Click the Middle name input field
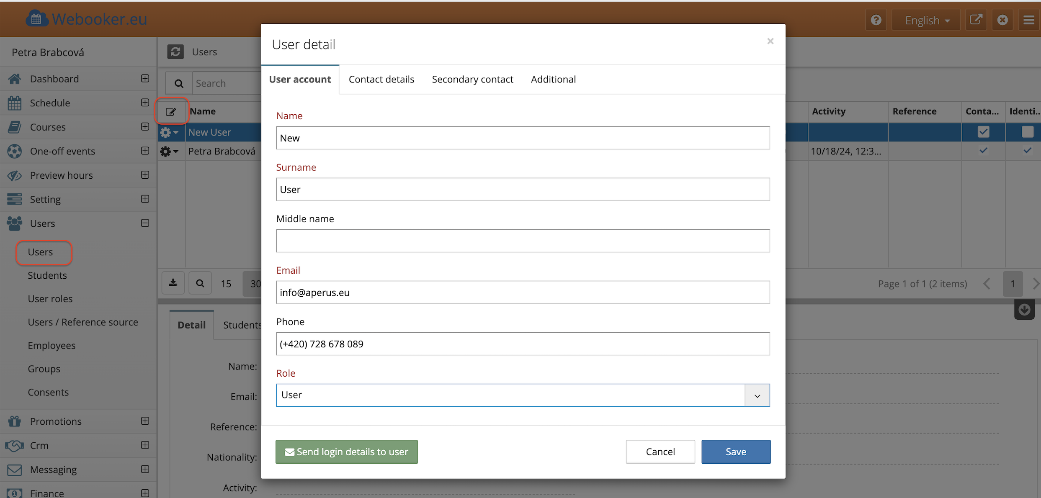 523,241
